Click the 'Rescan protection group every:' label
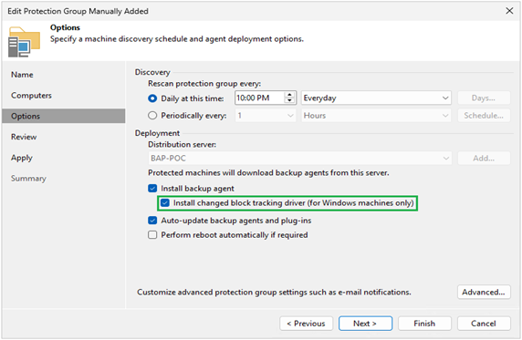The image size is (522, 340). [204, 84]
